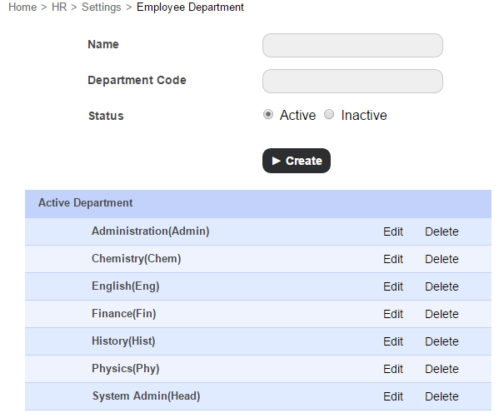Navigate to Settings breadcrumb link
This screenshot has width=504, height=418.
[101, 7]
